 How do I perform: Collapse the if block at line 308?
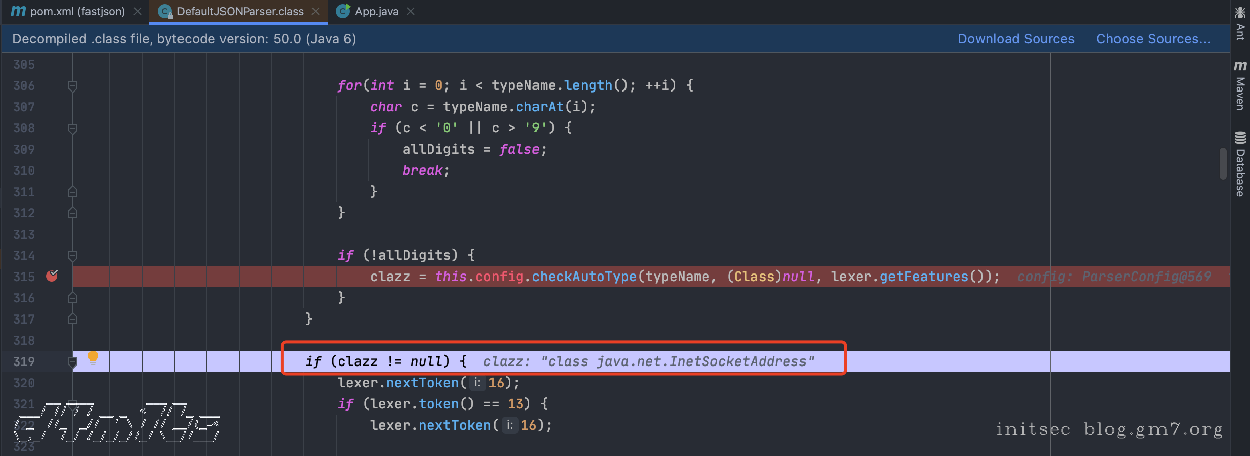click(73, 128)
